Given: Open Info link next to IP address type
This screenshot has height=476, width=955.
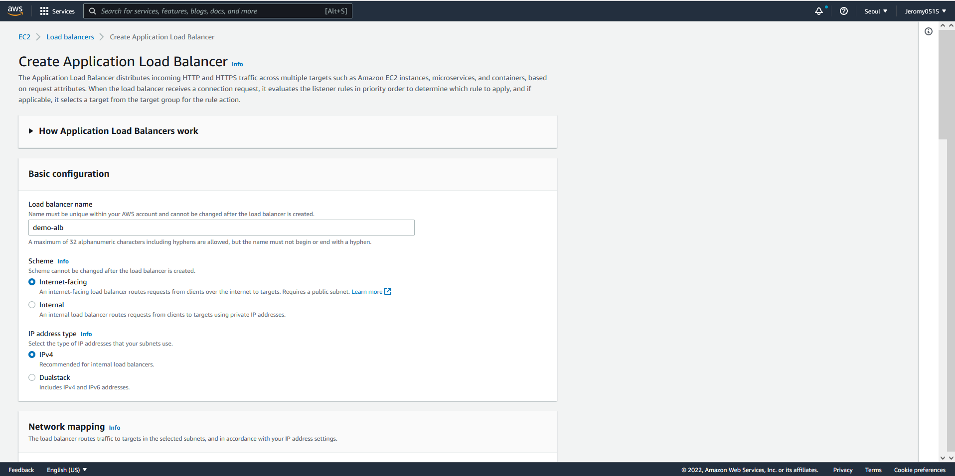Looking at the screenshot, I should point(86,334).
